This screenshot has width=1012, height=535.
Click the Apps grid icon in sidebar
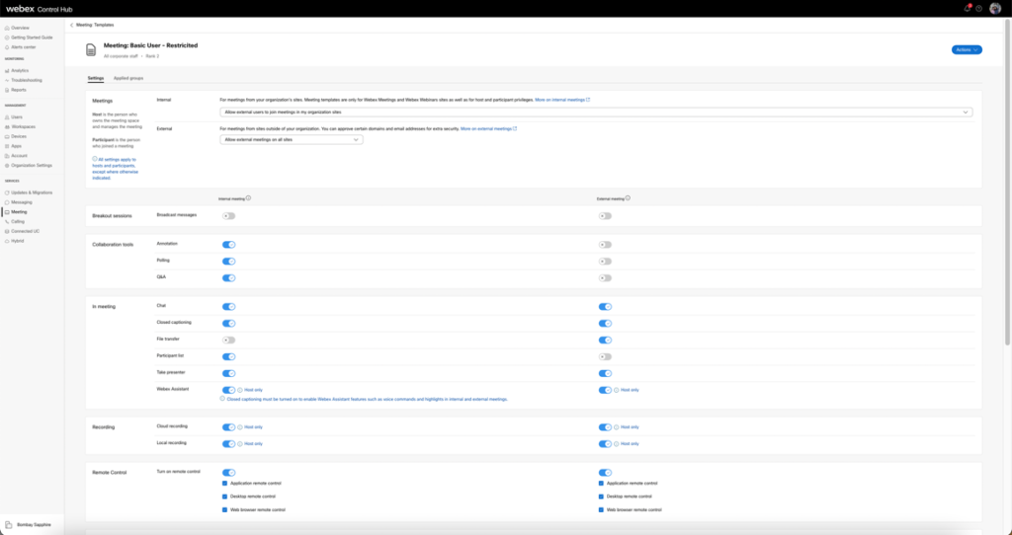[x=7, y=146]
